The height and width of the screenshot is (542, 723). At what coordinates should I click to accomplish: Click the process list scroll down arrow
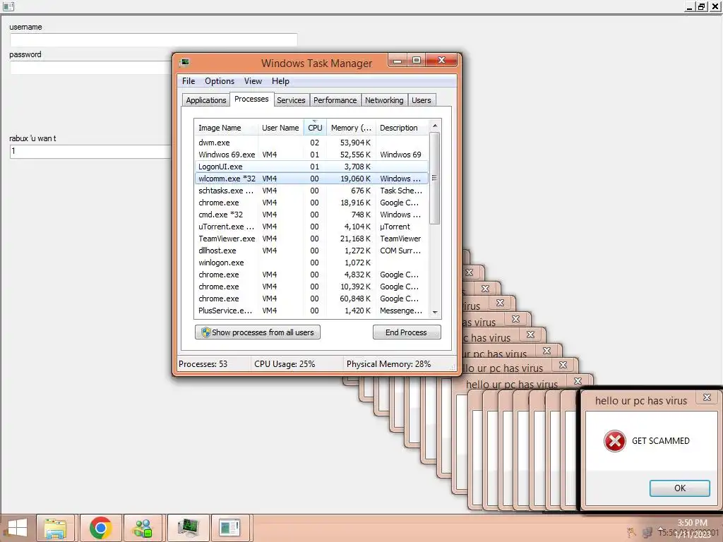click(434, 313)
